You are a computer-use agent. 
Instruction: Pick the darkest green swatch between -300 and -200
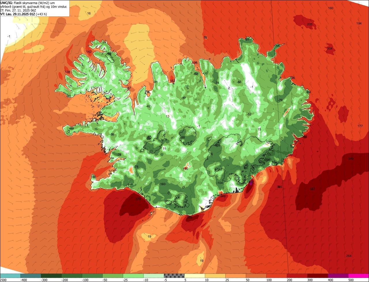(51, 276)
